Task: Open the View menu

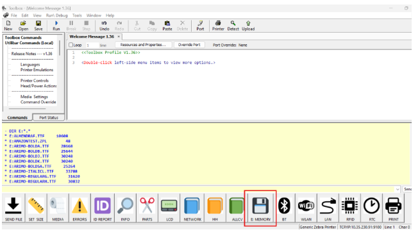Action: [37, 15]
